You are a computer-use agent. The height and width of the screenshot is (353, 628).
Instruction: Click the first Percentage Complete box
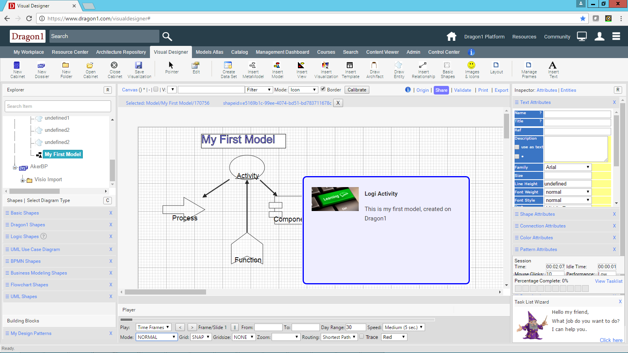click(x=518, y=289)
